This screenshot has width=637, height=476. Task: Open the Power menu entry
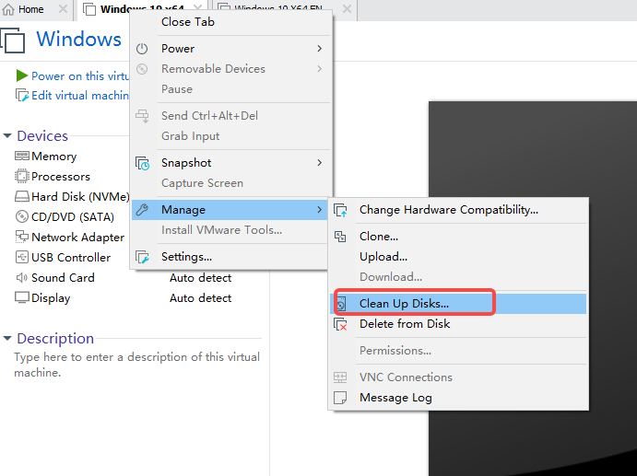click(230, 48)
